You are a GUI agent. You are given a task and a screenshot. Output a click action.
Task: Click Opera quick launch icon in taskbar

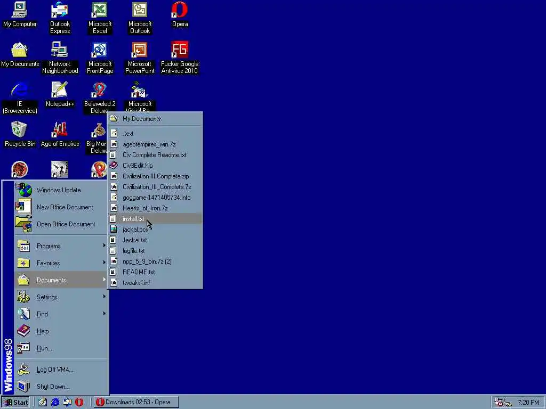(79, 402)
